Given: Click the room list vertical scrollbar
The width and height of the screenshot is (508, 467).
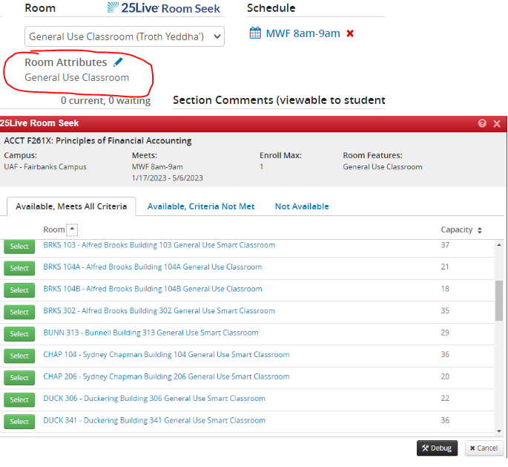Looking at the screenshot, I should click(x=498, y=301).
